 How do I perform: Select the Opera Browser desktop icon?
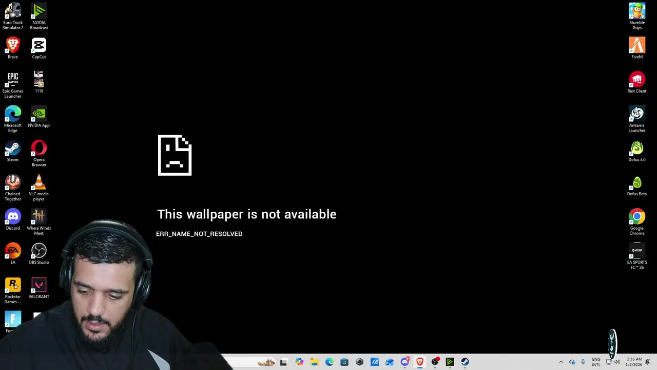(x=39, y=154)
